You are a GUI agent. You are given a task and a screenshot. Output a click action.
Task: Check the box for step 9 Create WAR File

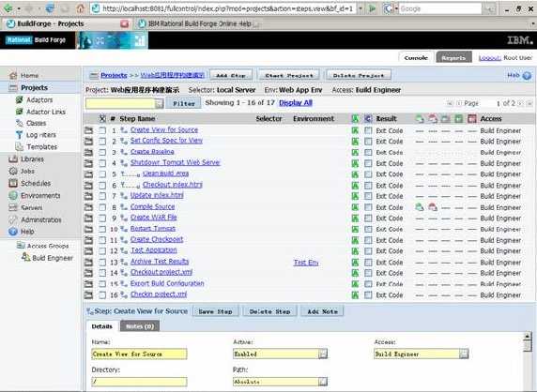click(x=102, y=219)
